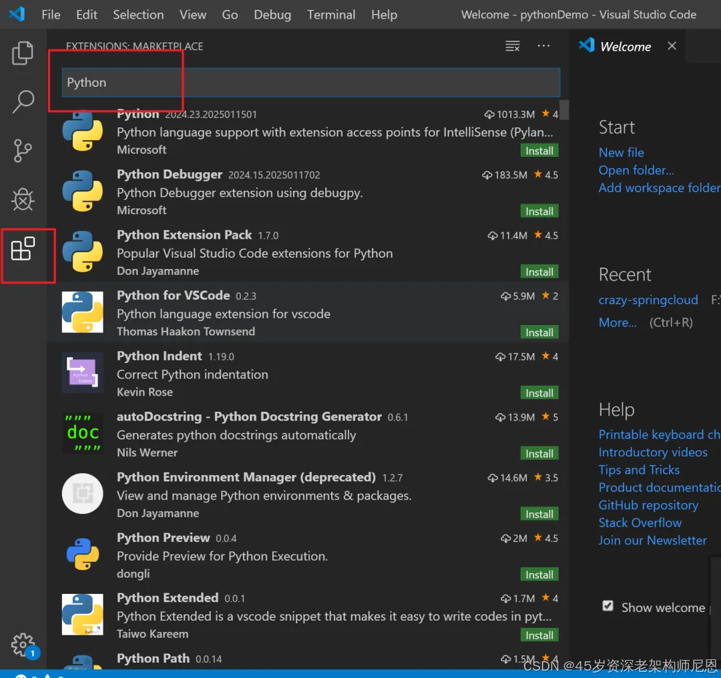Image resolution: width=721 pixels, height=678 pixels.
Task: Open the Edit menu
Action: coord(87,15)
